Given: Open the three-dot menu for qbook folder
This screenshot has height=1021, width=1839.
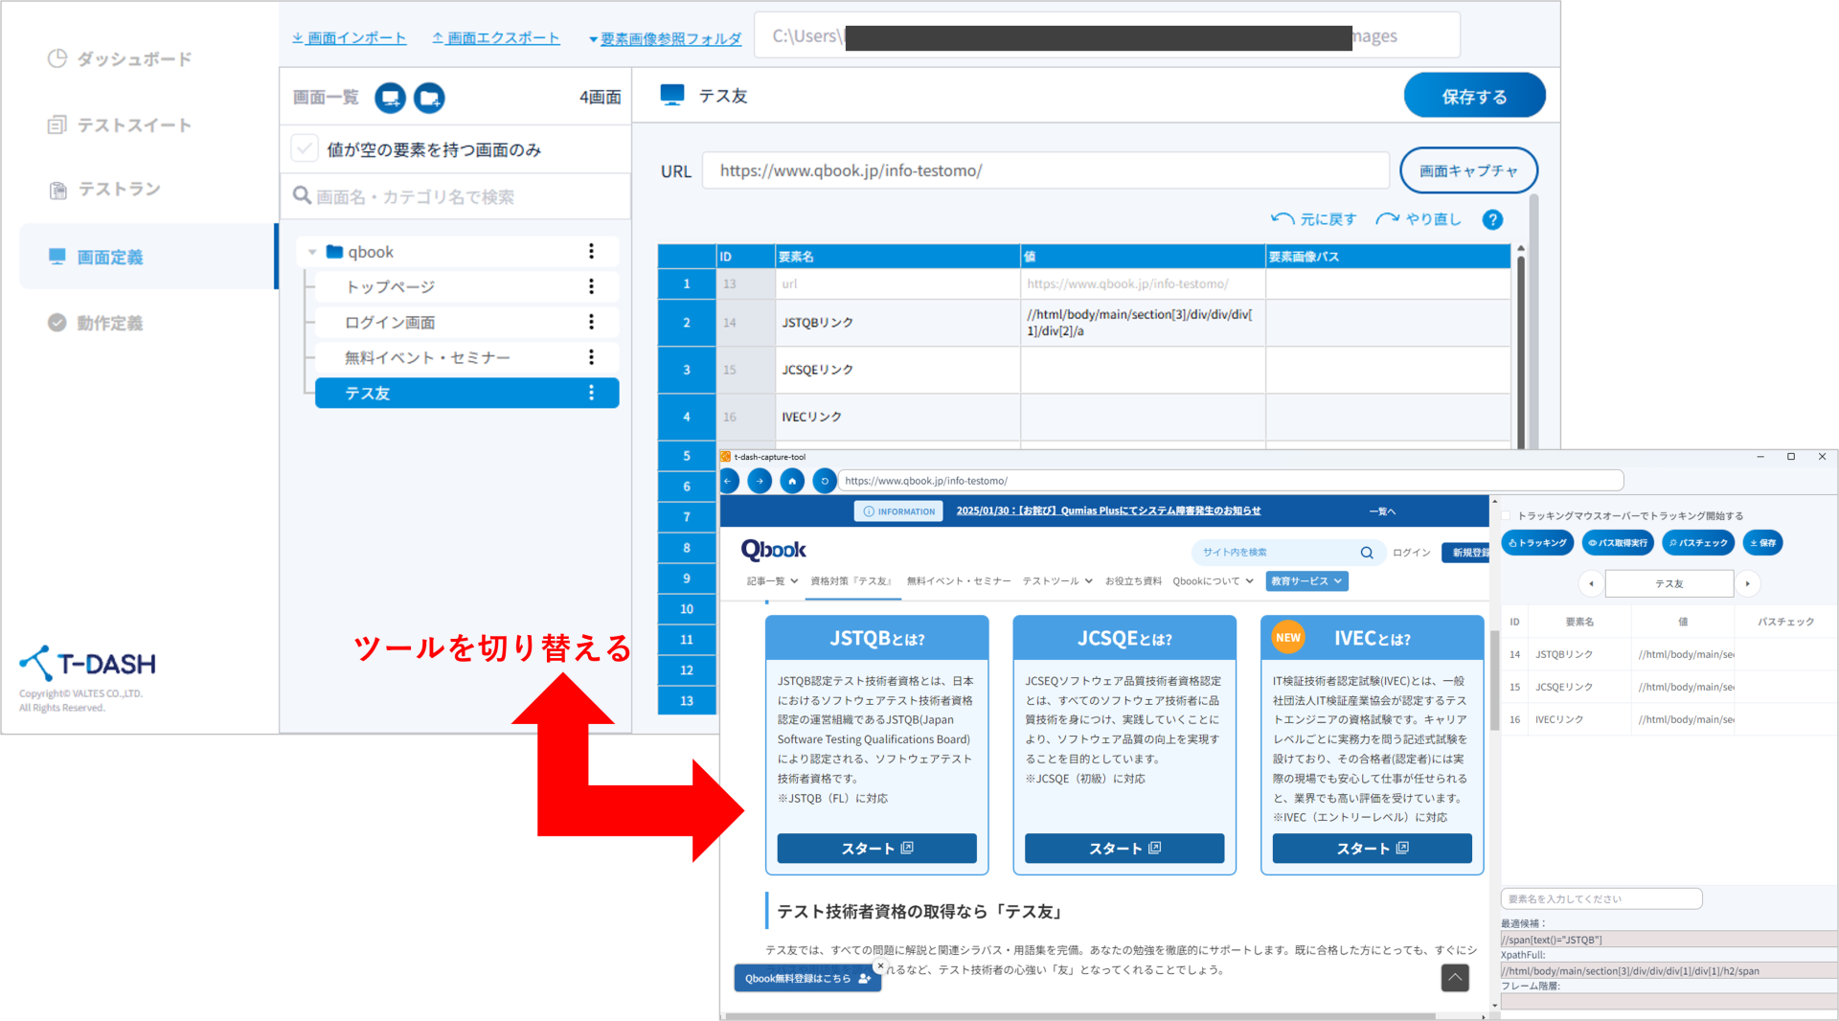Looking at the screenshot, I should pos(591,252).
